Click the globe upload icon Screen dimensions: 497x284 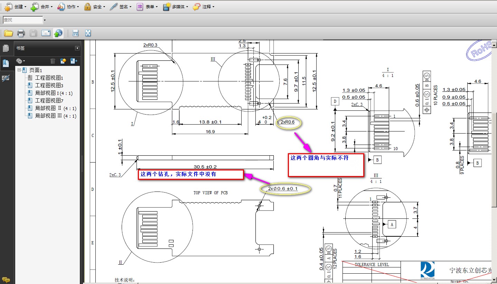pos(58,33)
